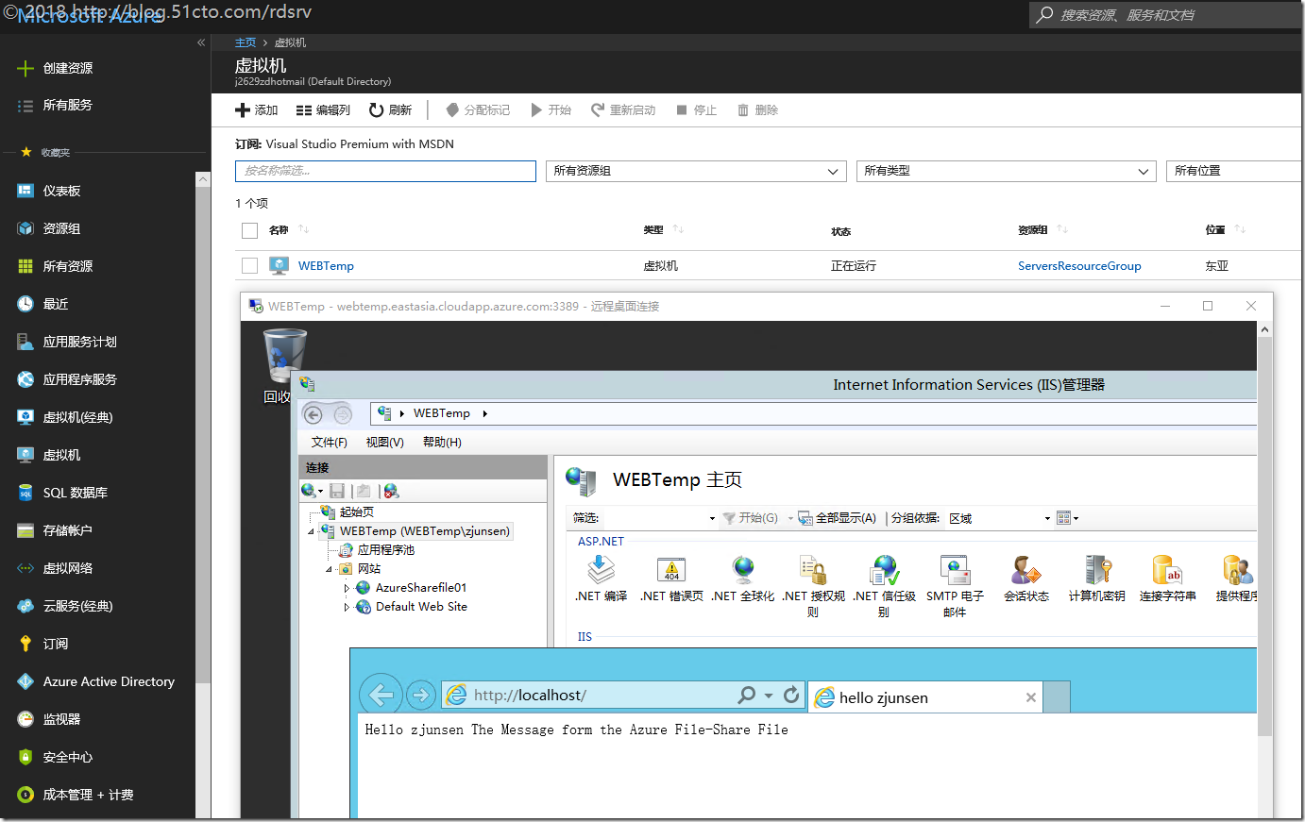Open the all types dropdown
1305x822 pixels.
point(1006,171)
